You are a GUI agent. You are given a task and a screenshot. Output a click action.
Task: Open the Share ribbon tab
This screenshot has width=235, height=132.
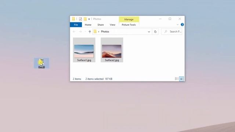[100, 25]
